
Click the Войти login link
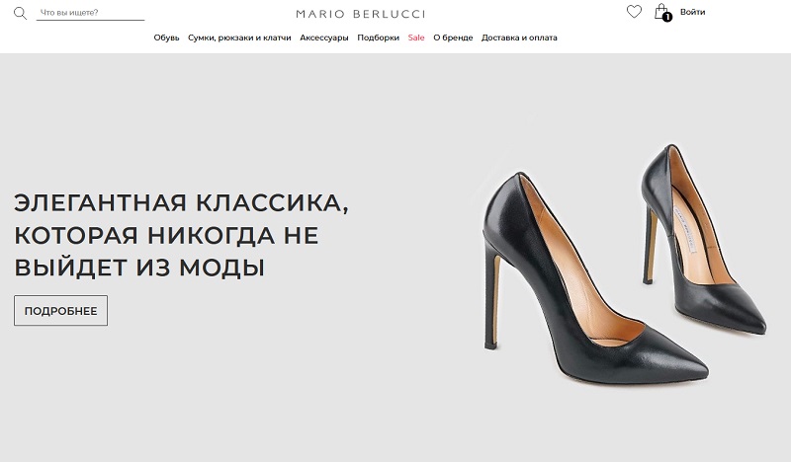pyautogui.click(x=692, y=12)
